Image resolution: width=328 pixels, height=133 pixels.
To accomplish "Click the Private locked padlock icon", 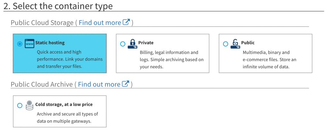I will pyautogui.click(x=132, y=44).
